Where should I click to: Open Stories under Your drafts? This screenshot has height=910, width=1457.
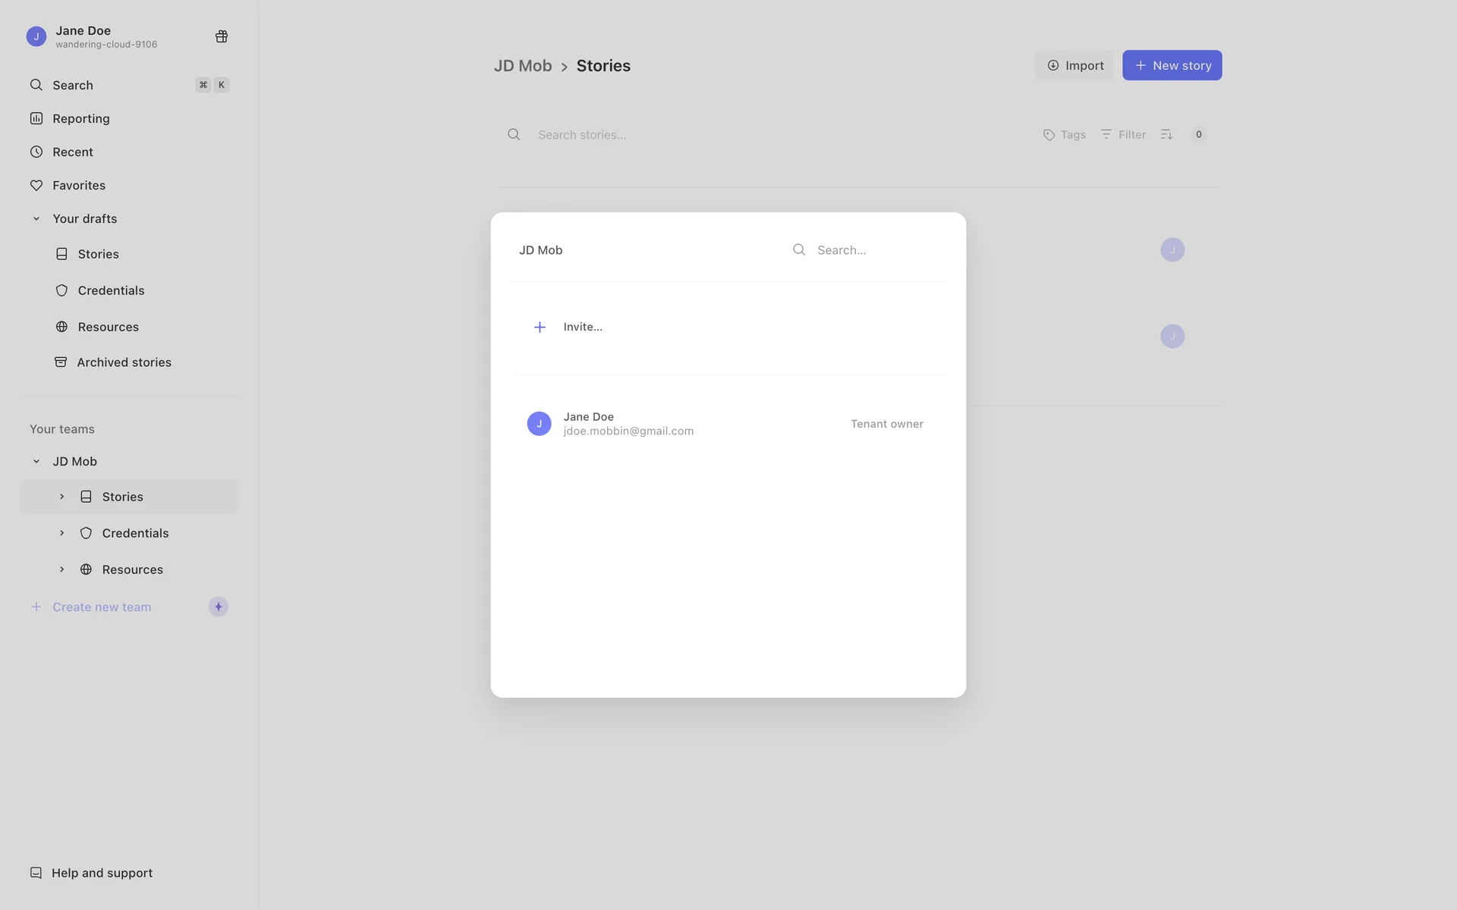(98, 254)
